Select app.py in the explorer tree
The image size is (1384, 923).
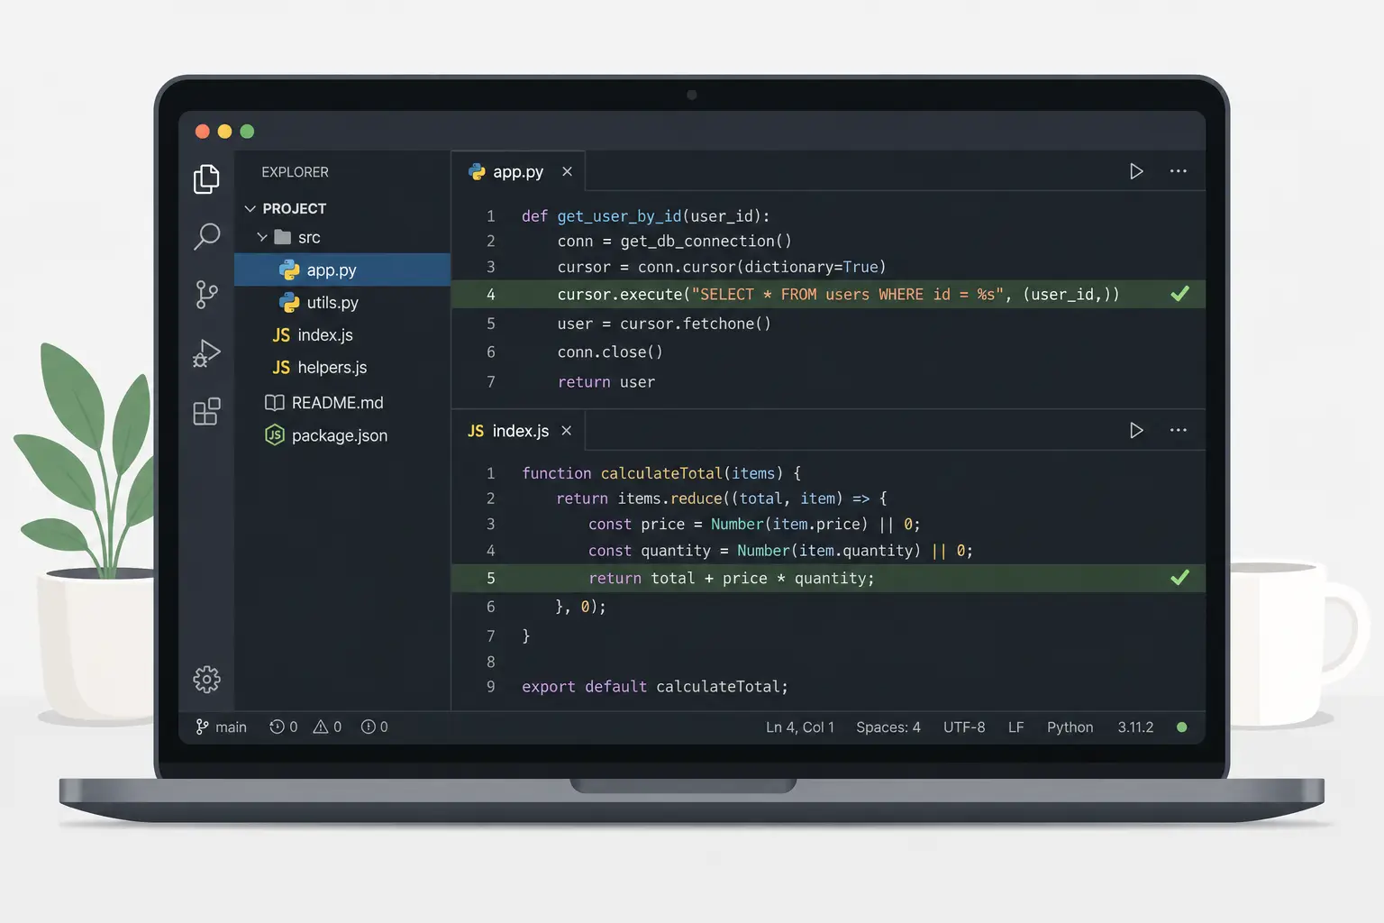(x=342, y=270)
